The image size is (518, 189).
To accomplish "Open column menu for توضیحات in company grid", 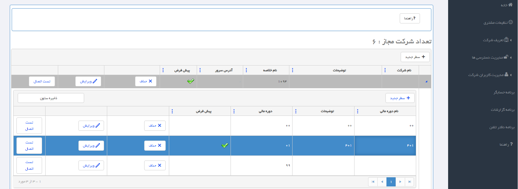I will pyautogui.click(x=293, y=70).
